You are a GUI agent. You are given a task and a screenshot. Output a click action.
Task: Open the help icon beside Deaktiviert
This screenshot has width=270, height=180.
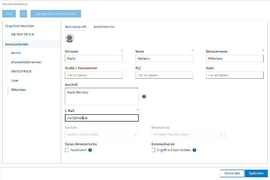pyautogui.click(x=90, y=150)
